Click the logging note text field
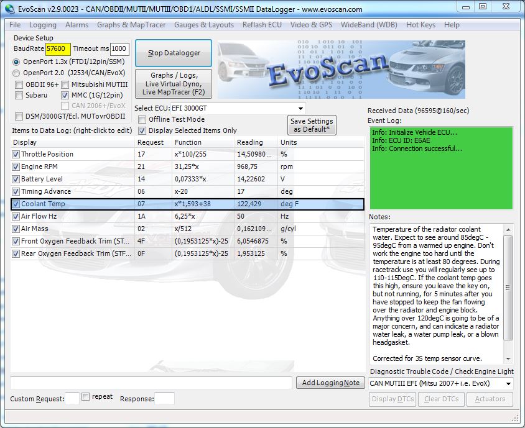This screenshot has height=428, width=525. 151,383
